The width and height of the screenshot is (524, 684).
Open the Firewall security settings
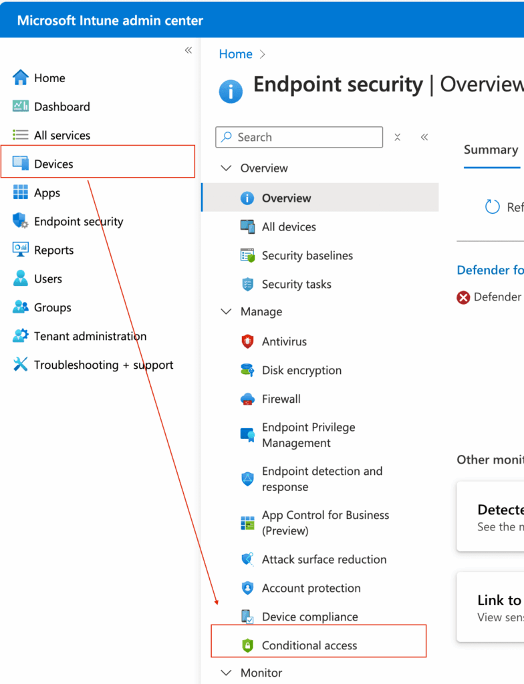(x=281, y=399)
